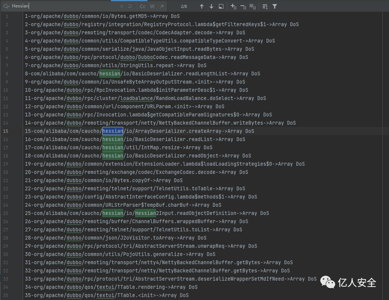The height and width of the screenshot is (300, 389).
Task: Toggle Words (W) search option
Action: point(152,6)
